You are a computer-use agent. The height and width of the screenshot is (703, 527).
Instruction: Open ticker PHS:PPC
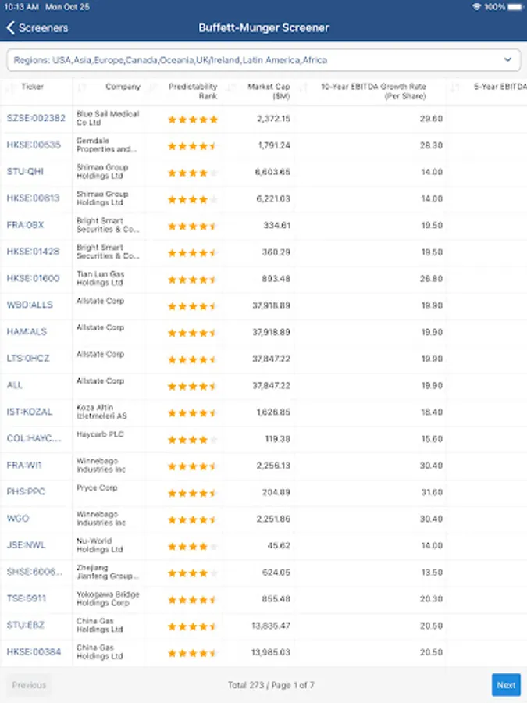26,492
